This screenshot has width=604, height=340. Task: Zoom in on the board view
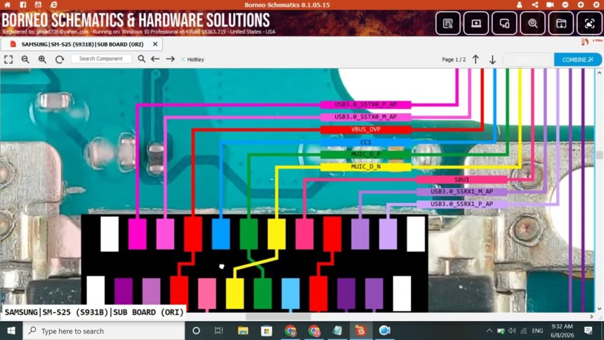[42, 60]
